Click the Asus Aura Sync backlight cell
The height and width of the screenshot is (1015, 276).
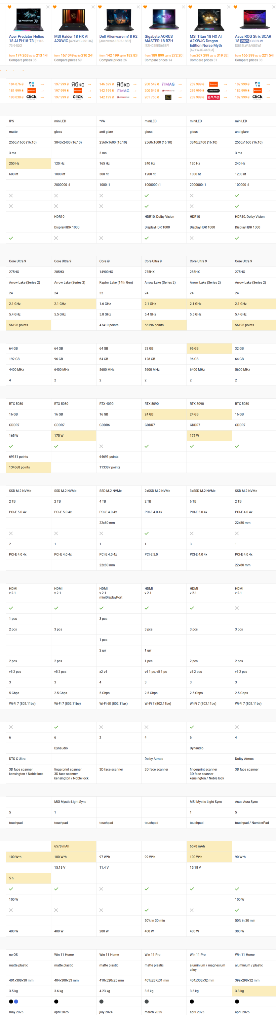(x=254, y=801)
